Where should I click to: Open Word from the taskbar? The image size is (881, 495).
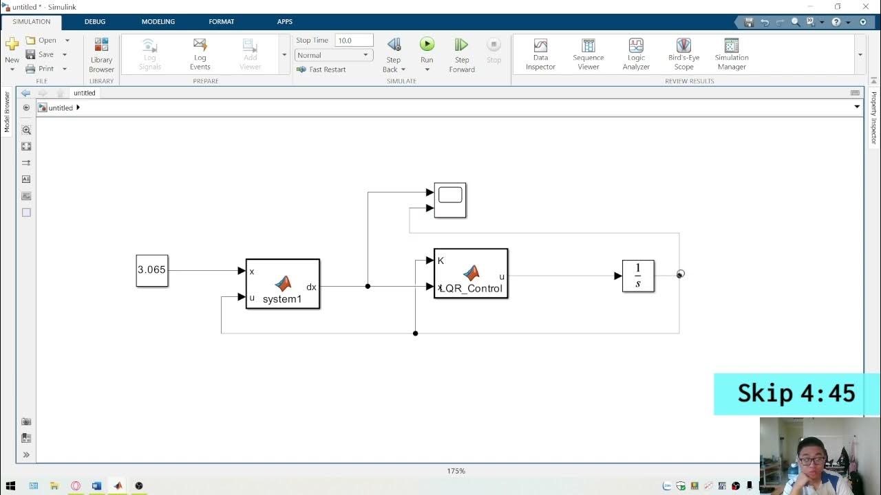pos(96,486)
